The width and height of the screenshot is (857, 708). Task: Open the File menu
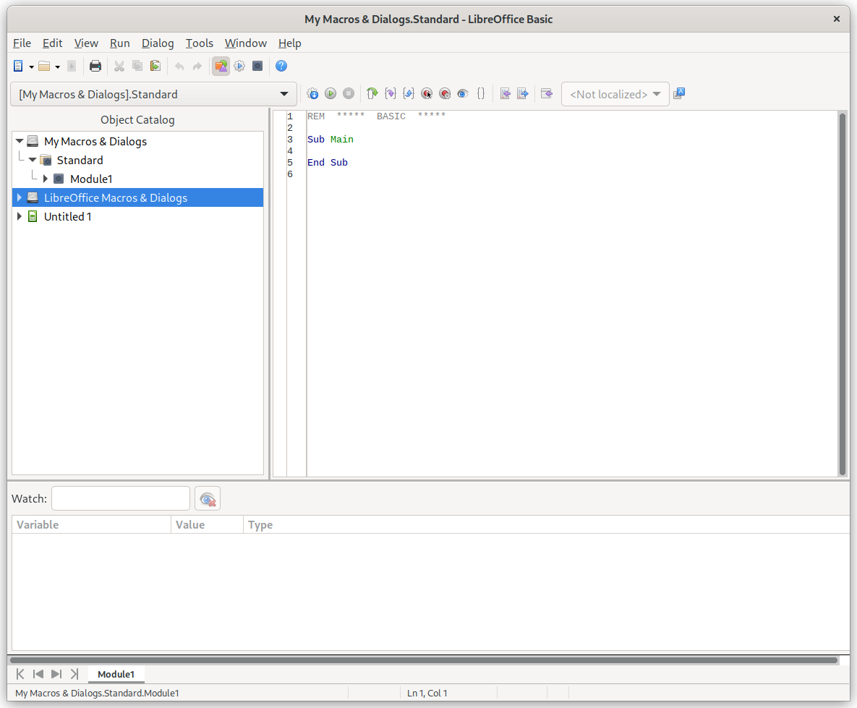point(22,43)
